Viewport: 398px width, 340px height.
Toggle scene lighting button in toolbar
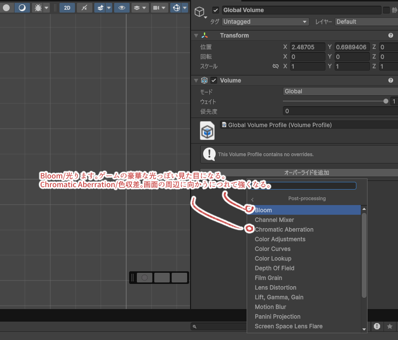coord(22,8)
